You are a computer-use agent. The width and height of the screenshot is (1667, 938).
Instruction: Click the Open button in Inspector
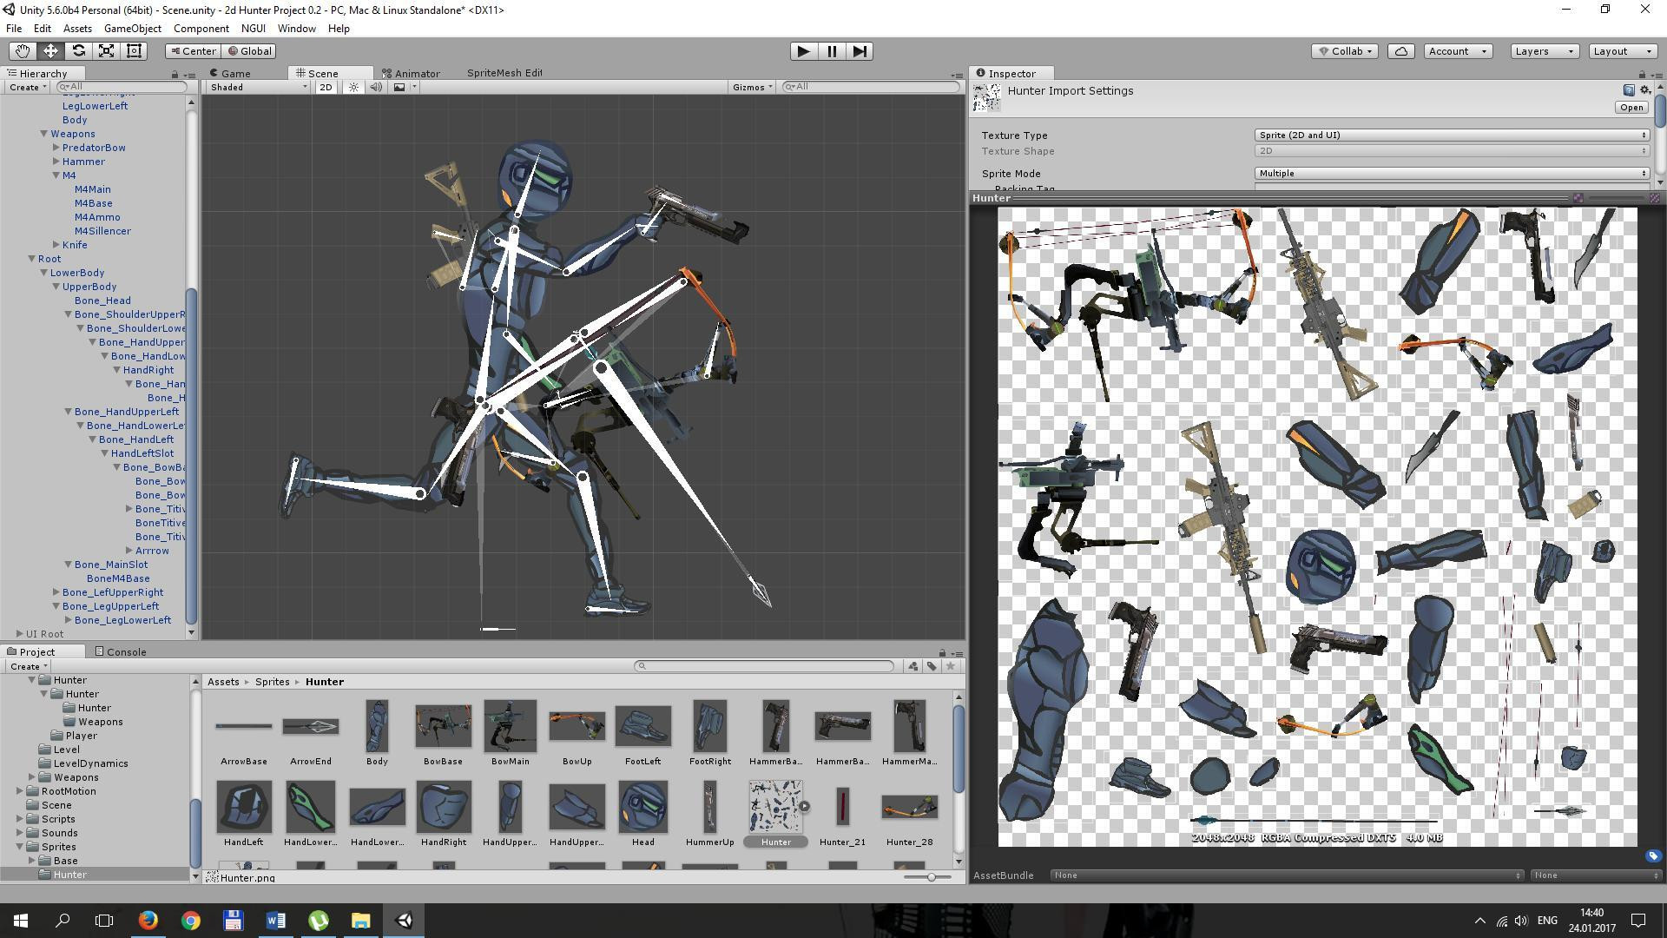click(1631, 108)
